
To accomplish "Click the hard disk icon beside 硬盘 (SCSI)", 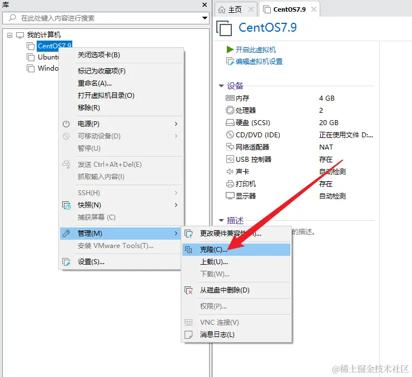I will (x=230, y=123).
